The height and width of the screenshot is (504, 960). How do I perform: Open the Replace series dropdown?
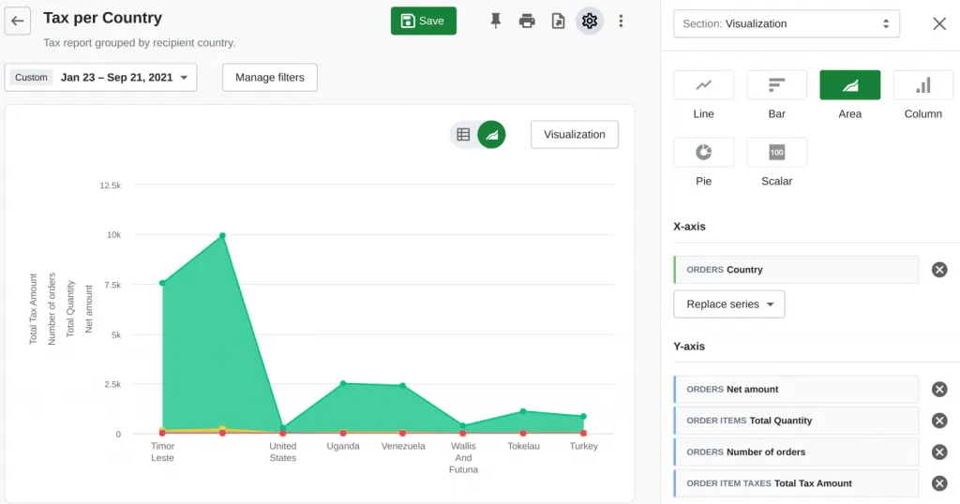[728, 304]
